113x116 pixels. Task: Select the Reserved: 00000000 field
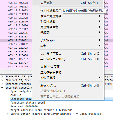tap(24, 106)
